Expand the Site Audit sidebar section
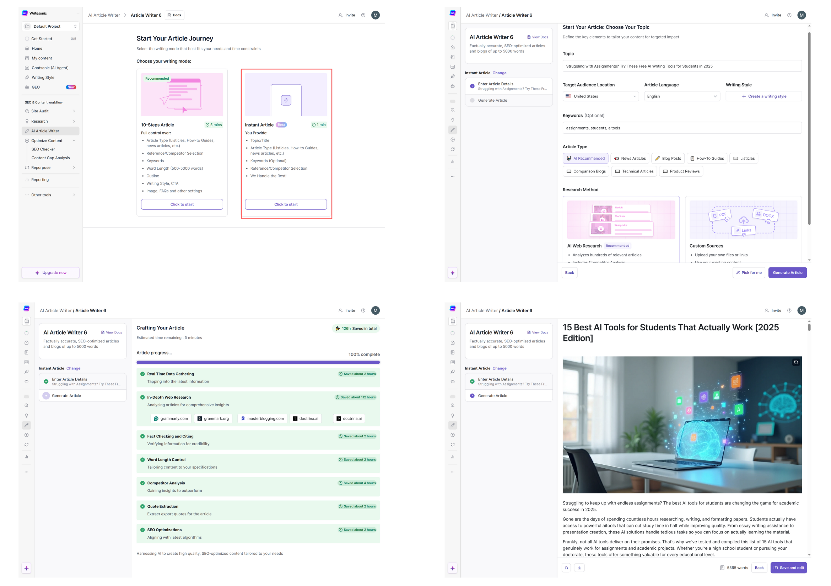Viewport: 831px width, 586px height. [x=50, y=111]
